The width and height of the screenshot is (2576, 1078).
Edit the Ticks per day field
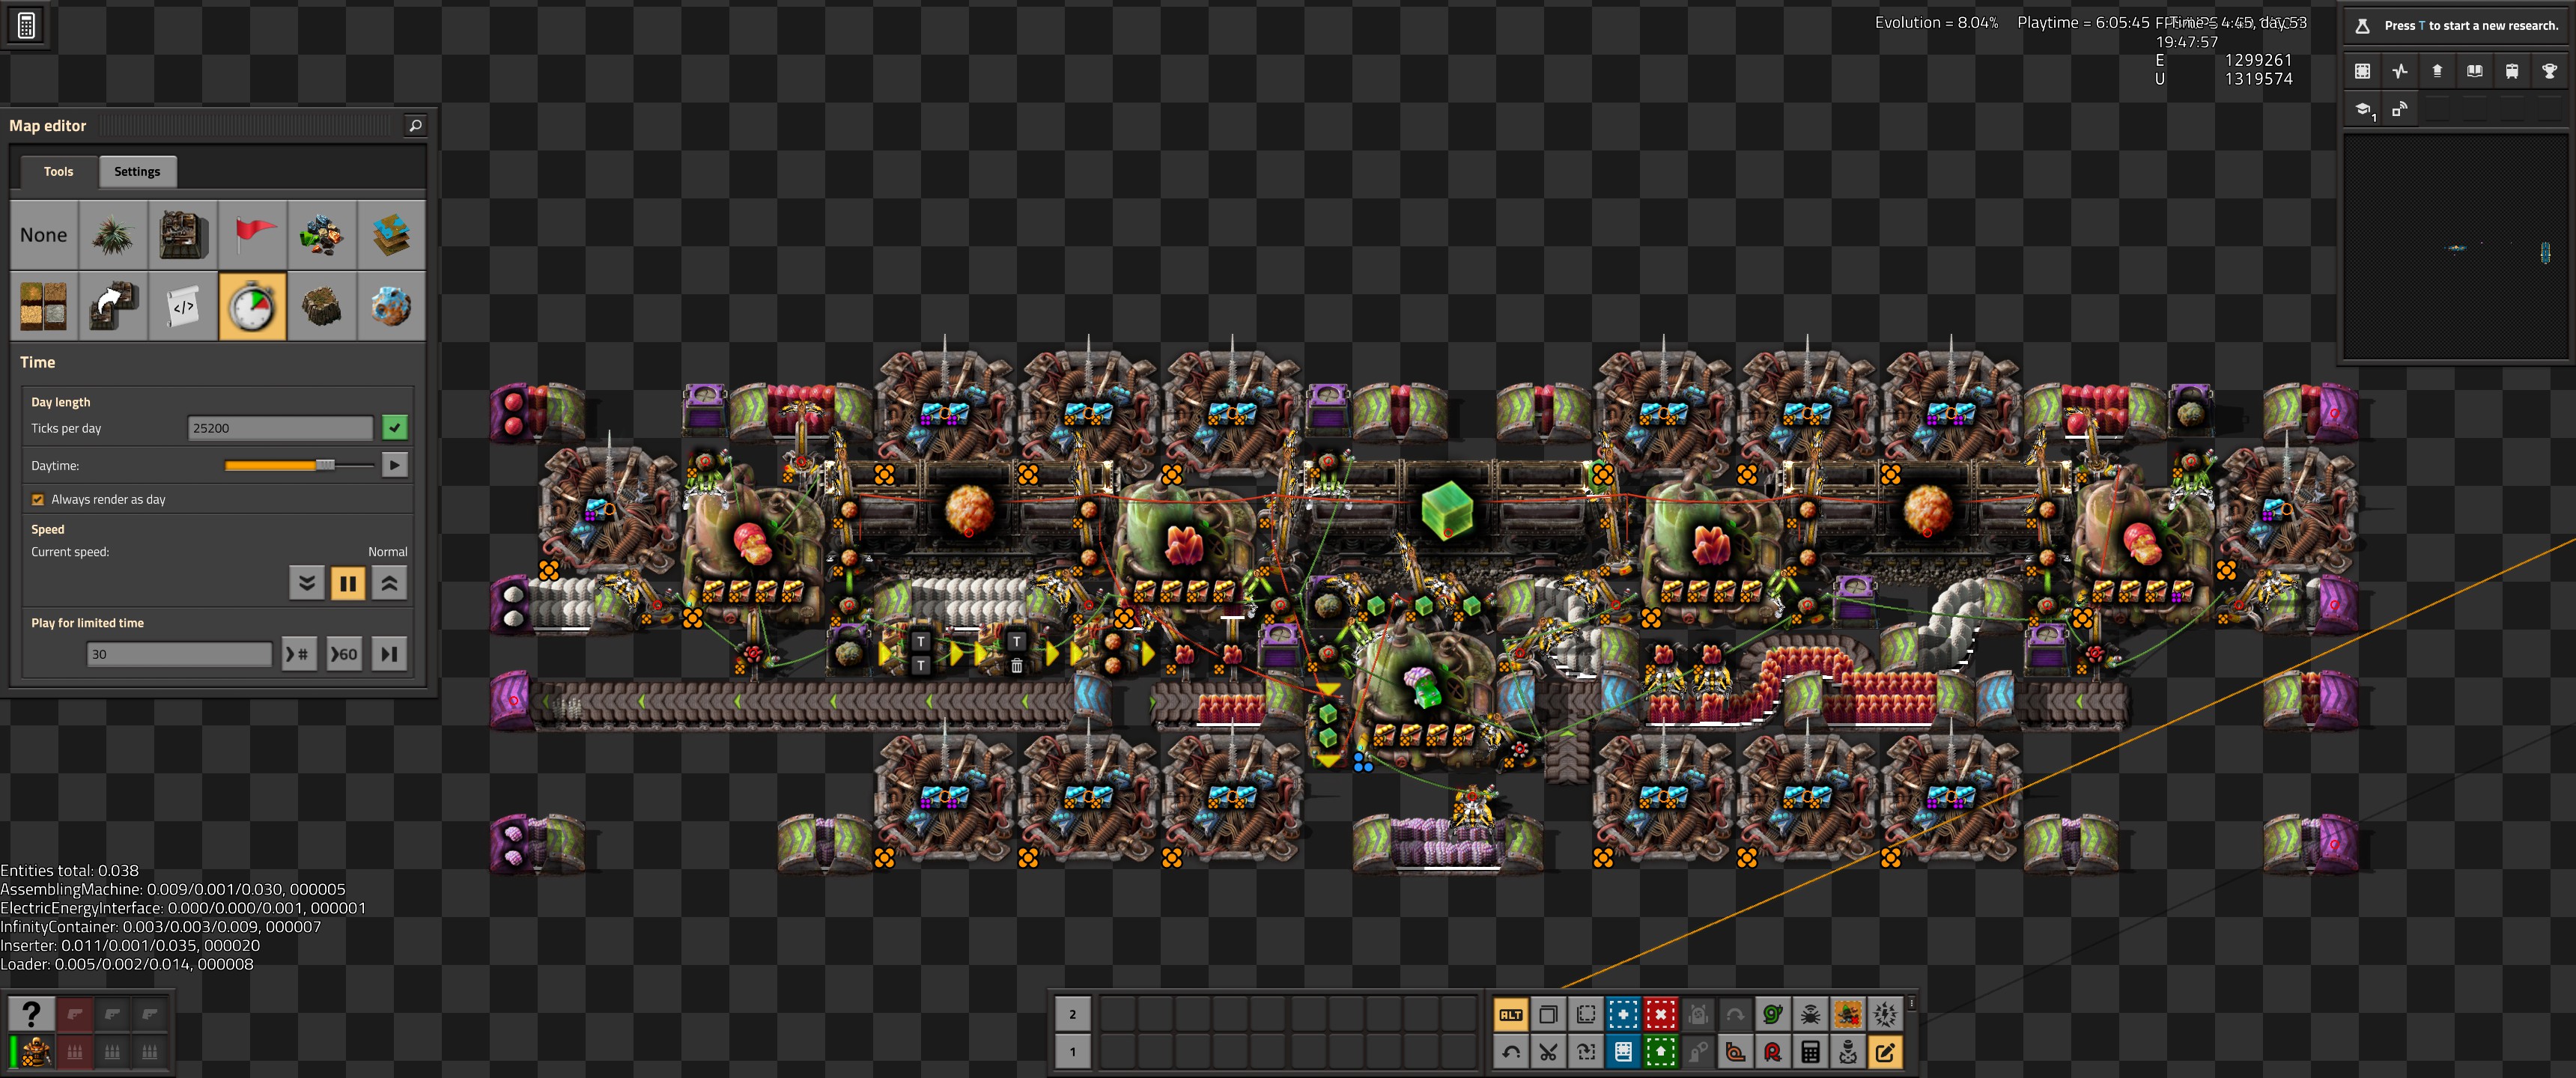click(x=280, y=428)
